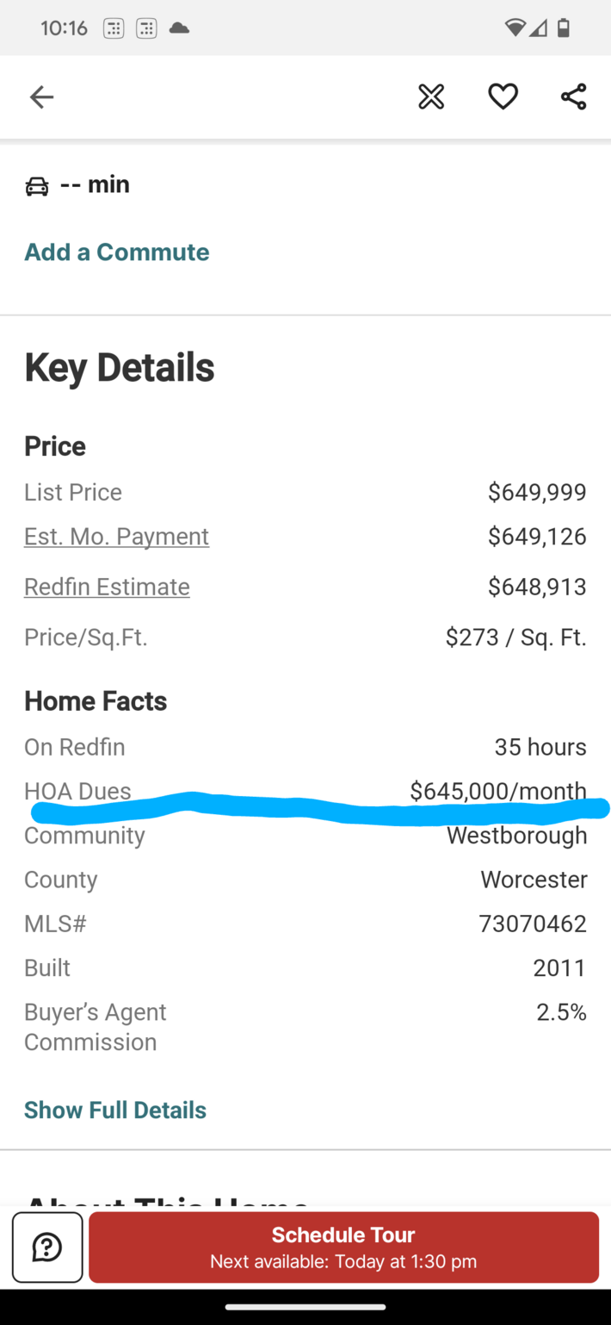
Task: Select Add a Commute
Action: tap(116, 252)
